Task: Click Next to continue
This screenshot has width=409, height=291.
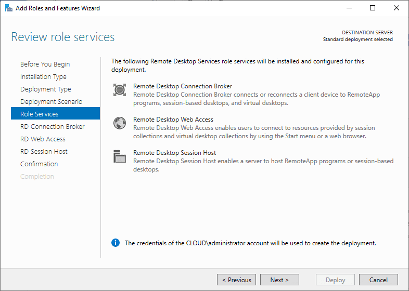Action: click(279, 280)
